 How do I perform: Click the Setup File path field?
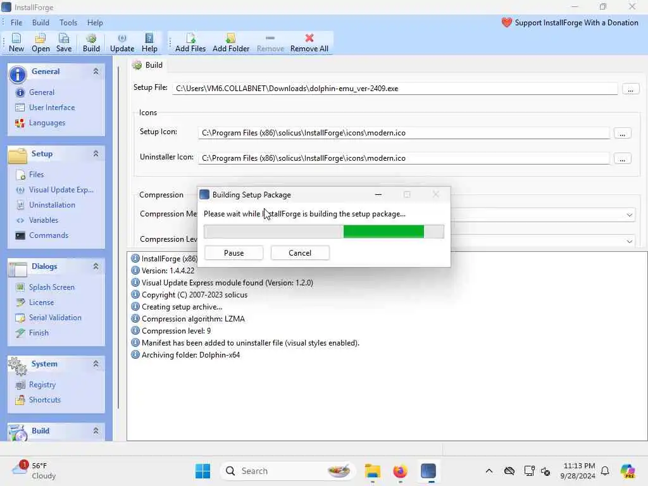(x=395, y=89)
